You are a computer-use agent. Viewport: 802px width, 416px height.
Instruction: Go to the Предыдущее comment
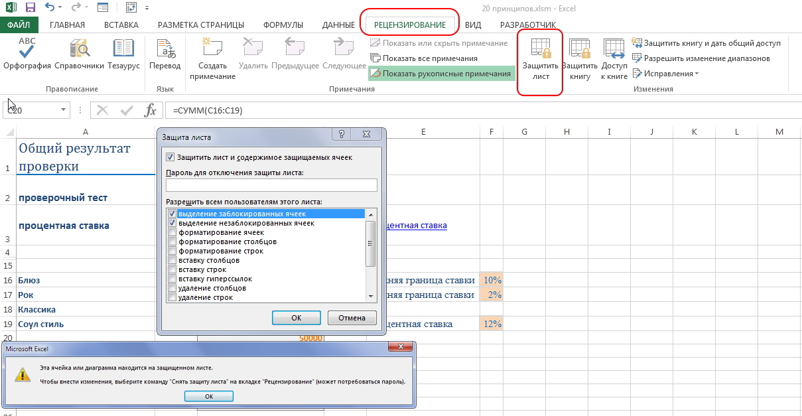(295, 54)
